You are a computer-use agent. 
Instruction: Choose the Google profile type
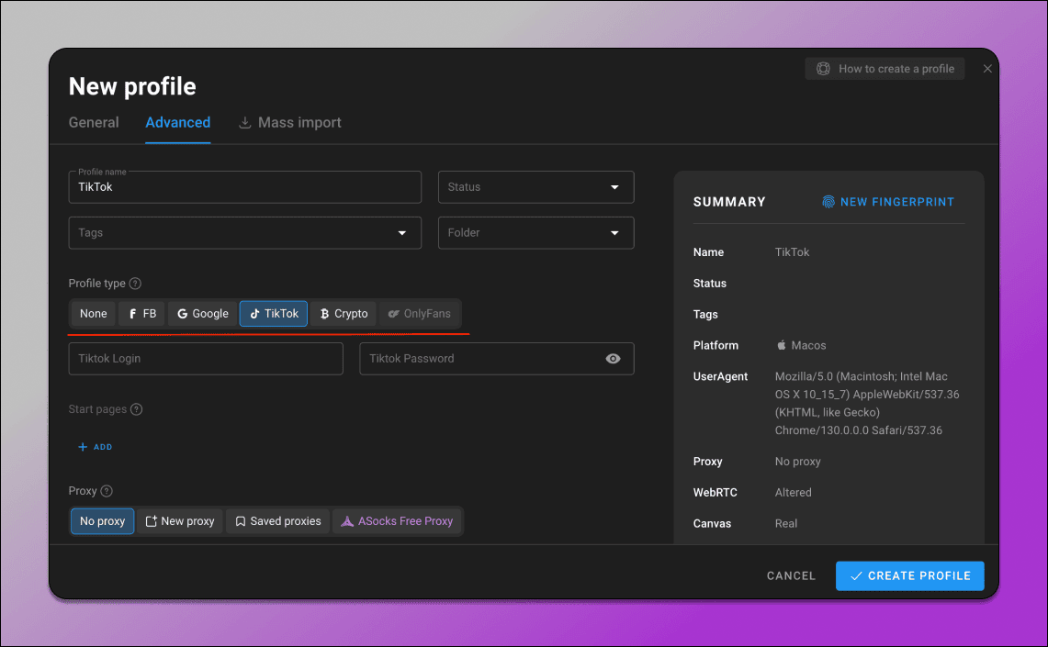click(x=202, y=314)
